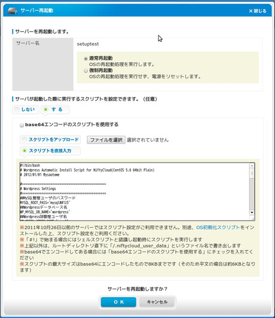Screen dimensions: 275x318
Task: Click the script area scrollbar down arrow
Action: click(x=252, y=213)
